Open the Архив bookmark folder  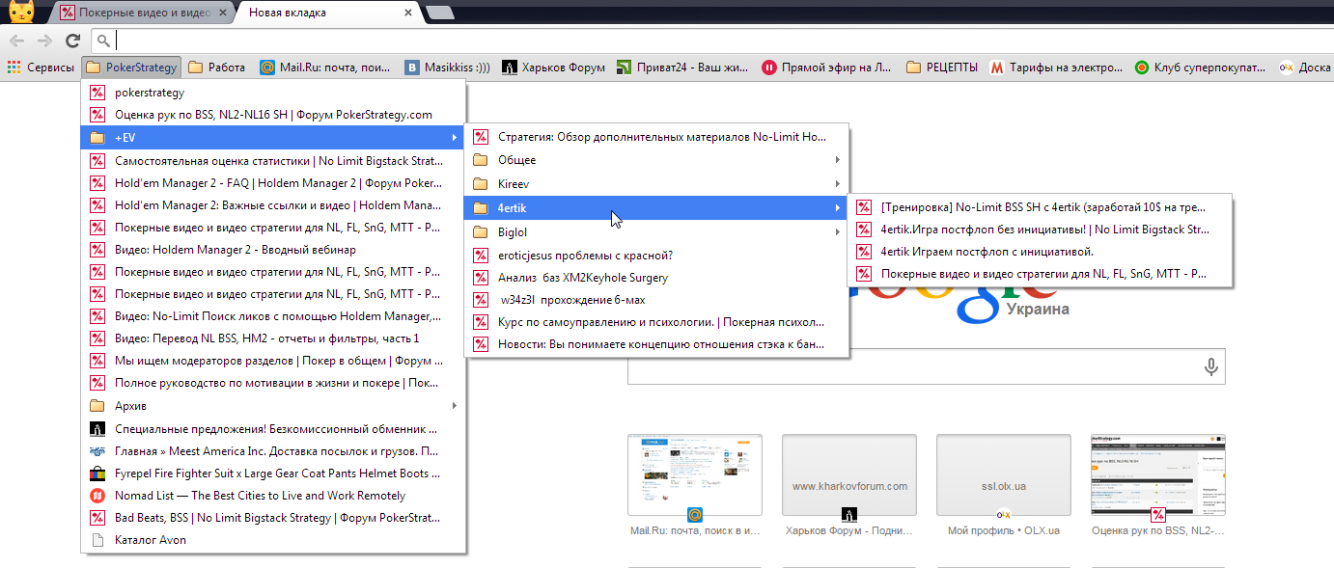tap(273, 406)
